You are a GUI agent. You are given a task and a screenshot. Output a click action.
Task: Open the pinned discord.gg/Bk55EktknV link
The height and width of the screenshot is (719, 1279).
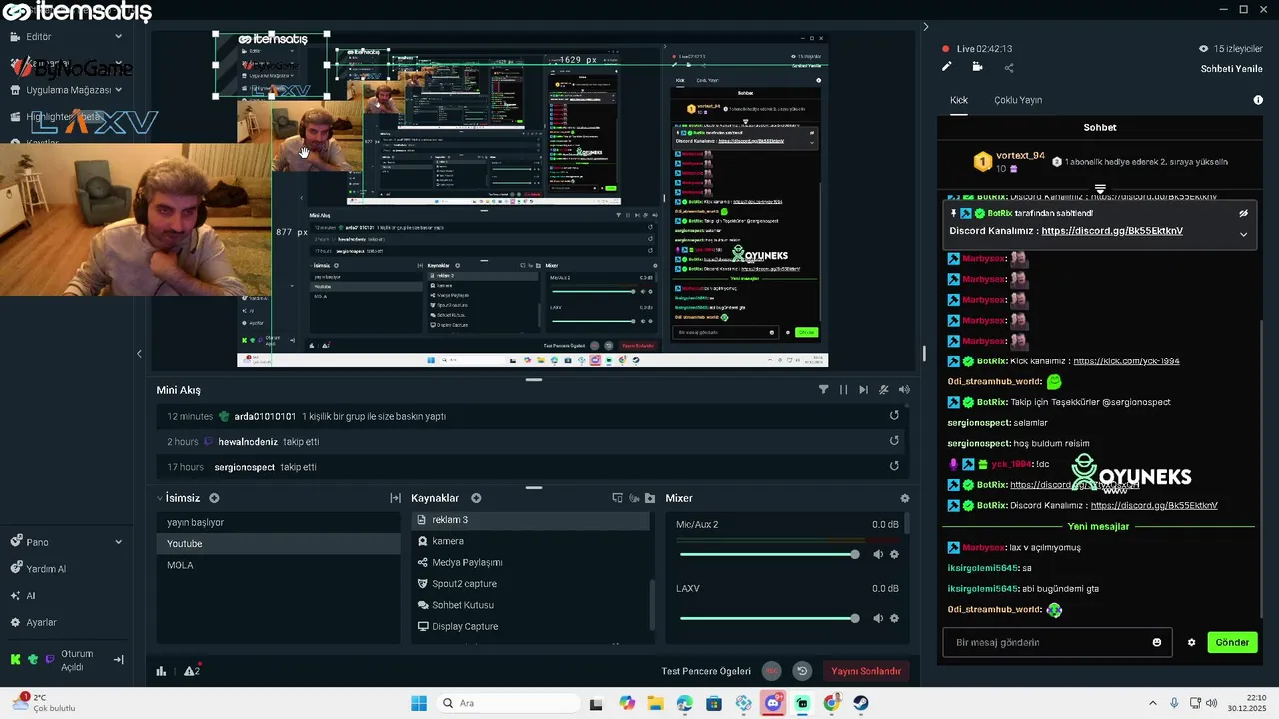[x=1112, y=231]
